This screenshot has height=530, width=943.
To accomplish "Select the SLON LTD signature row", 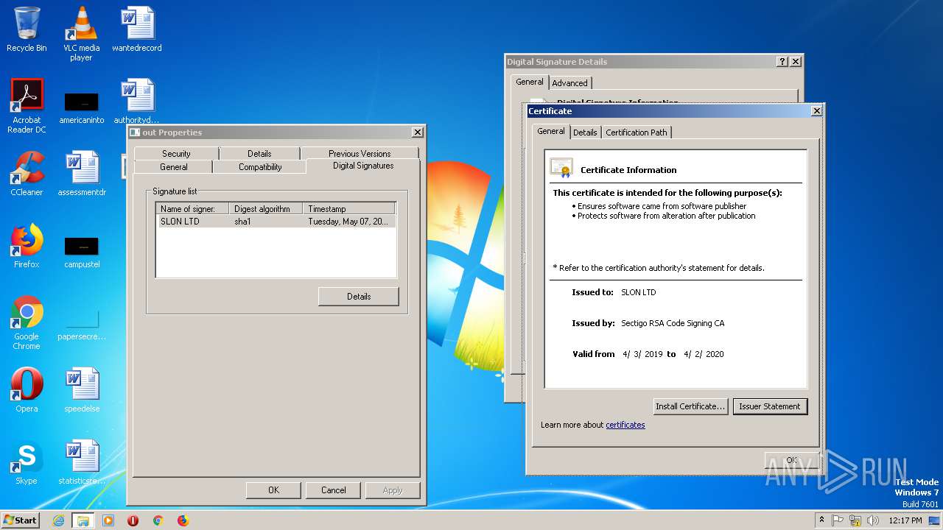I will pos(277,221).
